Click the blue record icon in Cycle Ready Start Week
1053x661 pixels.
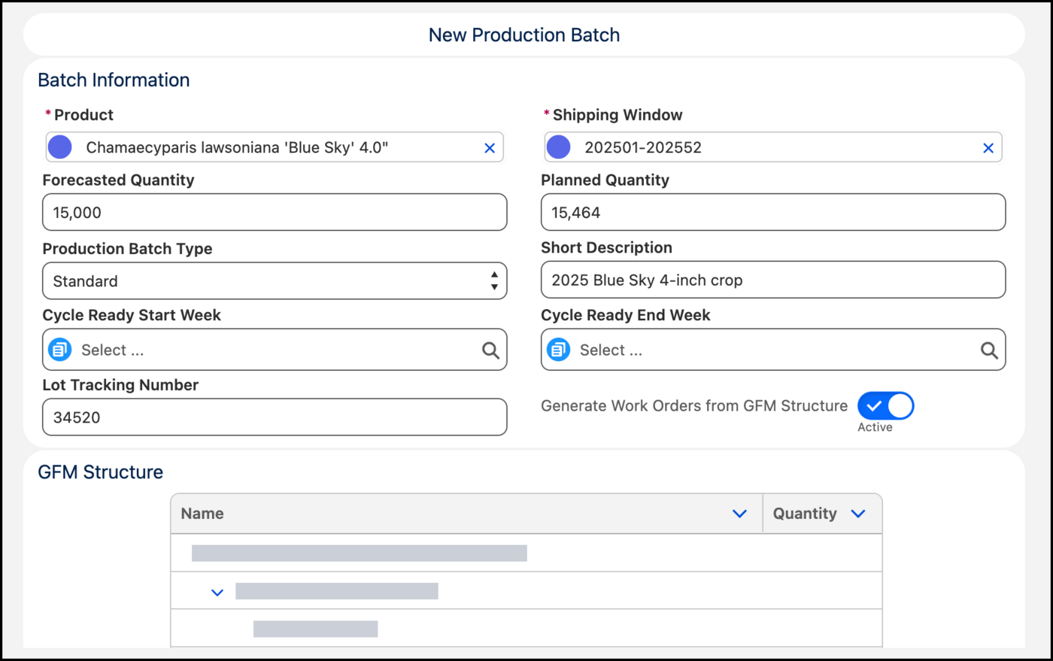coord(60,350)
